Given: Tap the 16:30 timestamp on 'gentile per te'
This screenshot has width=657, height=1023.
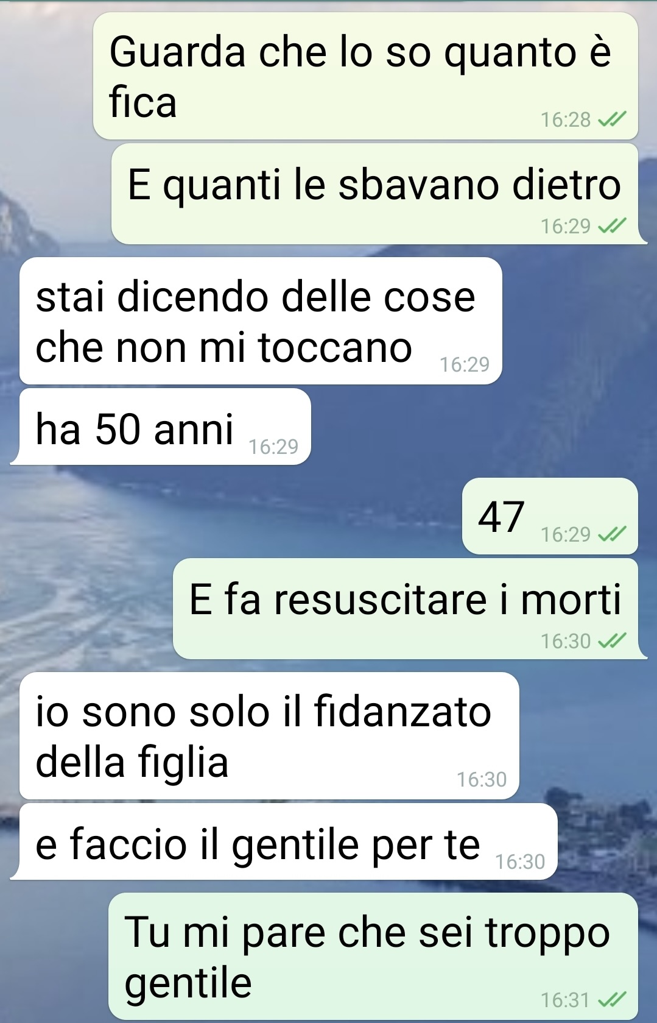Looking at the screenshot, I should 520,862.
